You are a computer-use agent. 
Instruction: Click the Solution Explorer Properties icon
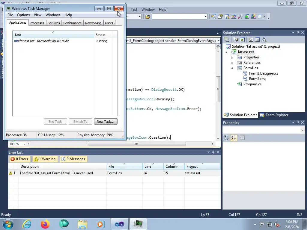[x=227, y=40]
